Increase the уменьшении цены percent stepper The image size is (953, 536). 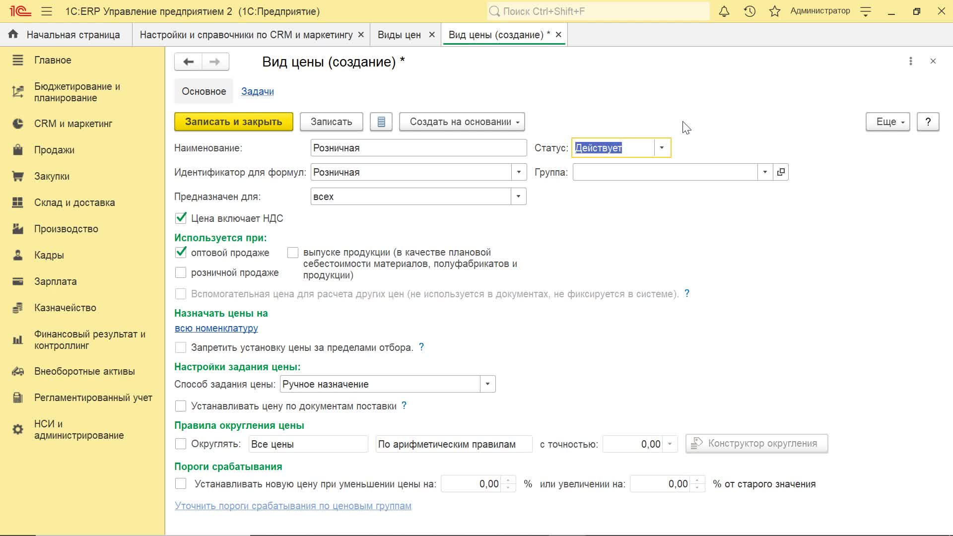coord(508,480)
